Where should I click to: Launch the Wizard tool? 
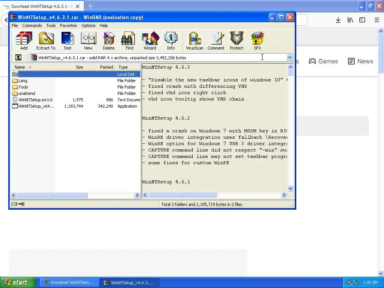click(150, 40)
